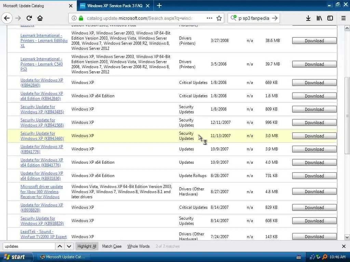Jump to next find match
The height and width of the screenshot is (262, 350).
coord(69,246)
